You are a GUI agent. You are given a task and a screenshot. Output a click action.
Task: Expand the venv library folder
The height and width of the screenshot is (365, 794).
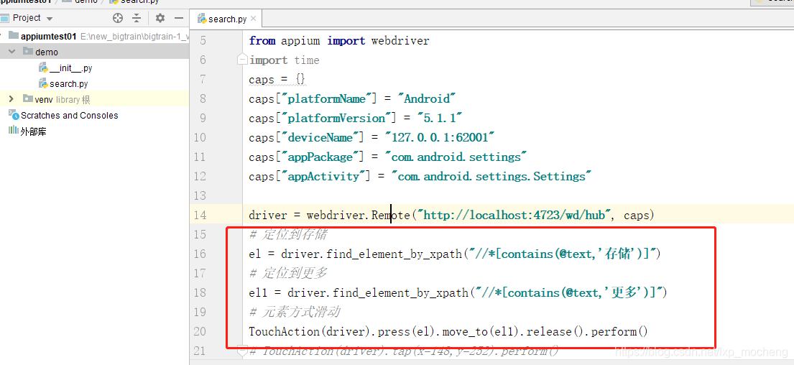click(x=12, y=99)
